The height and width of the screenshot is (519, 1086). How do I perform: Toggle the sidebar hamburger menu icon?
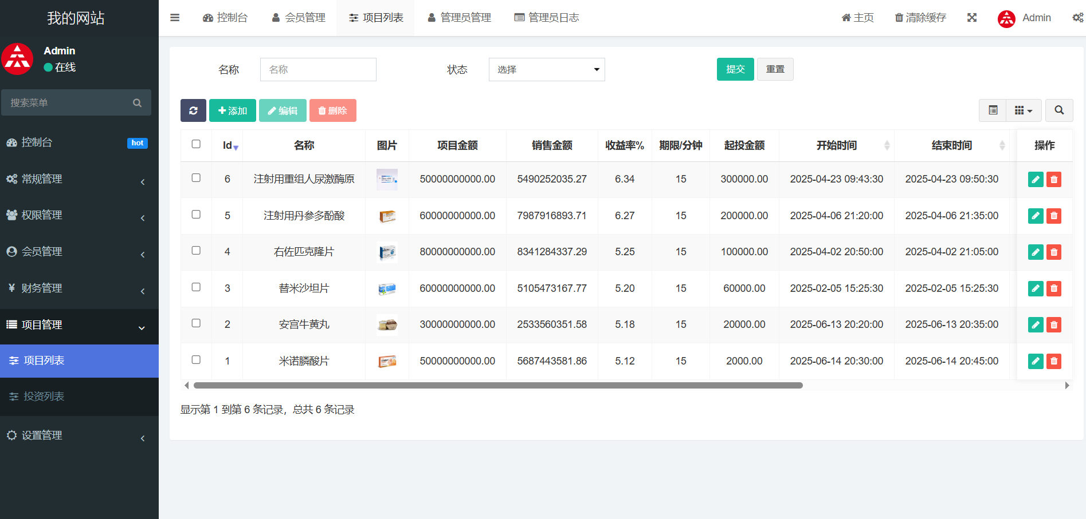(175, 18)
